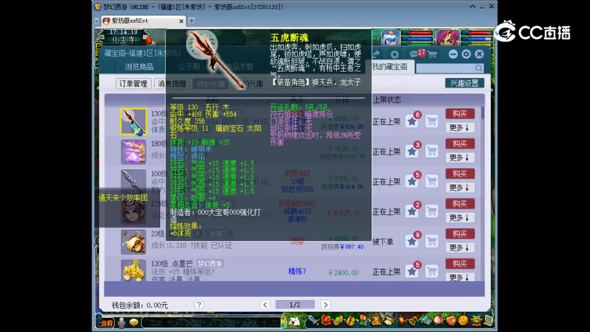Open the shopping cart in the treasure pavilion header
This screenshot has width=590, height=332.
click(432, 54)
